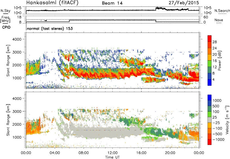Screen dimensions: 230x159
Task: Click the "12:00" time axis label
Action: point(112,153)
